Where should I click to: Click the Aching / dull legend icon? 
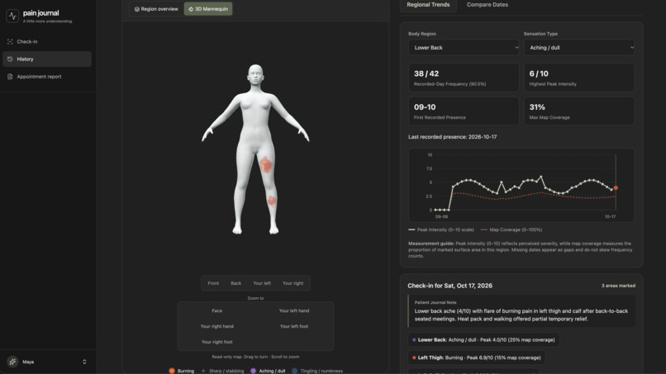(x=253, y=371)
